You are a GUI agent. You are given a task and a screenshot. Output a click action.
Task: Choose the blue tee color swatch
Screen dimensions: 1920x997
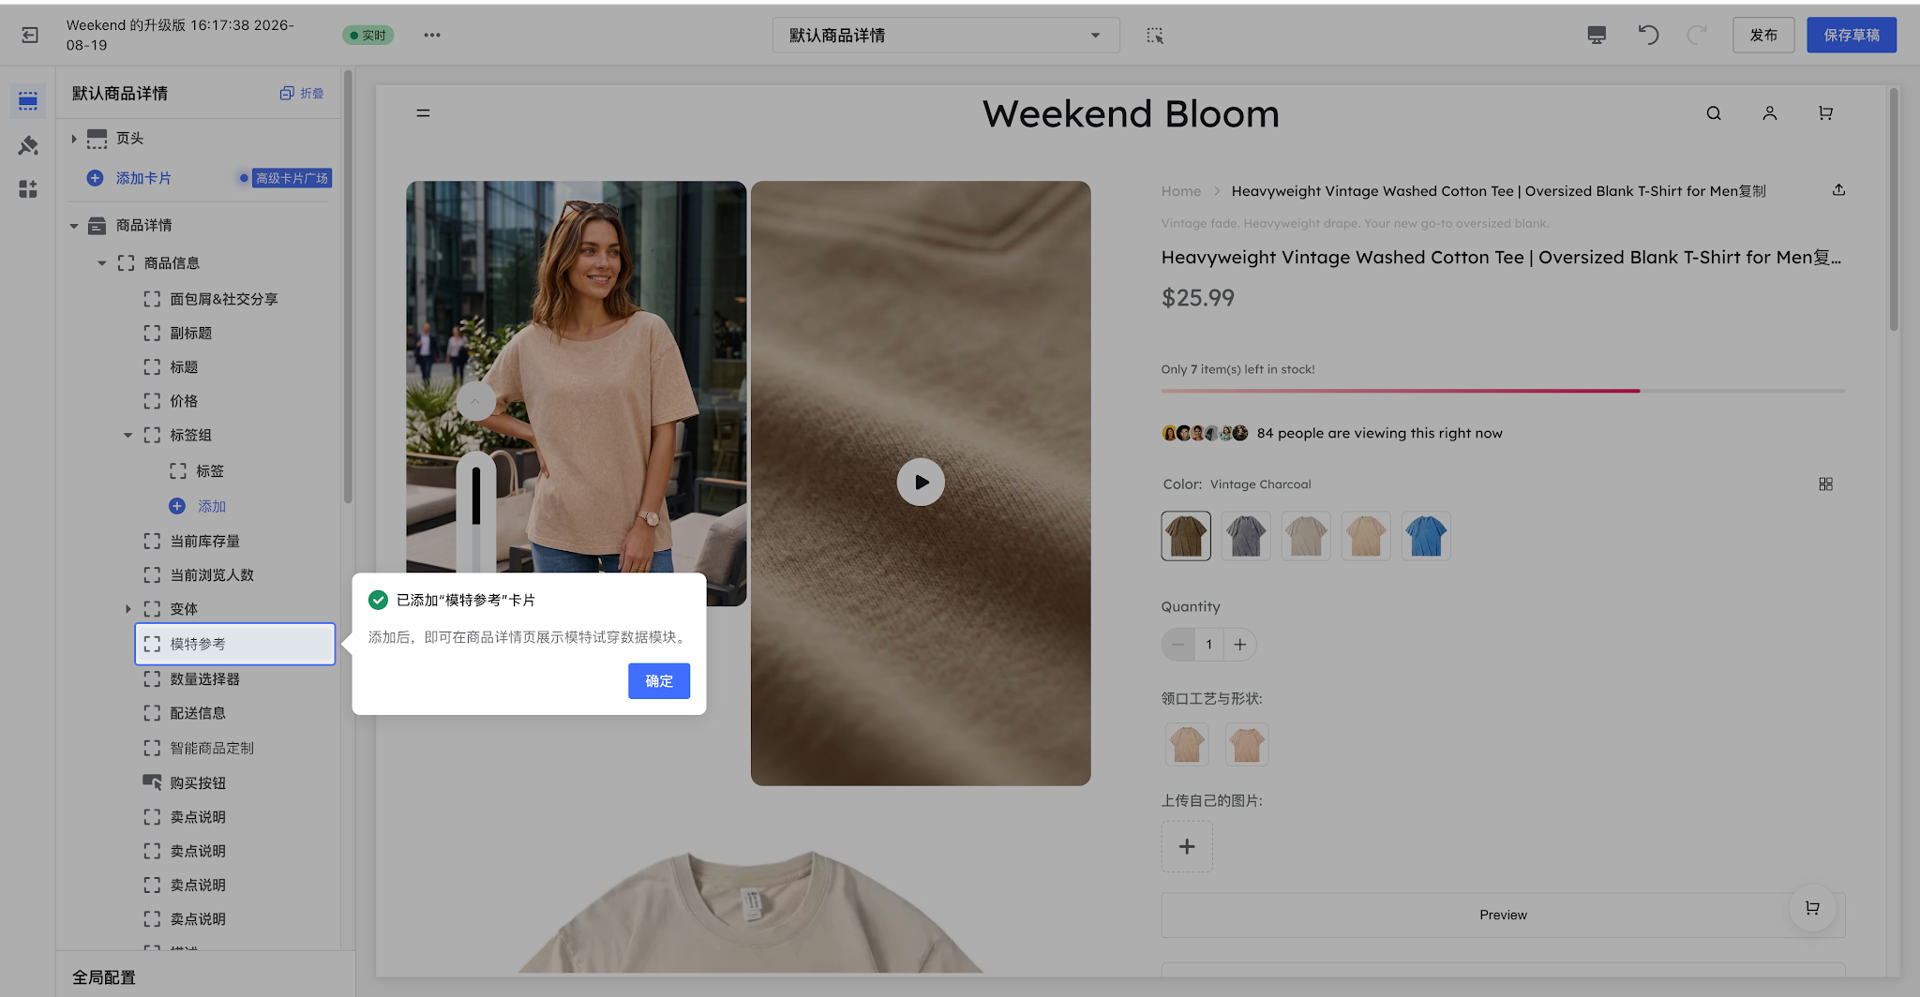pos(1426,536)
